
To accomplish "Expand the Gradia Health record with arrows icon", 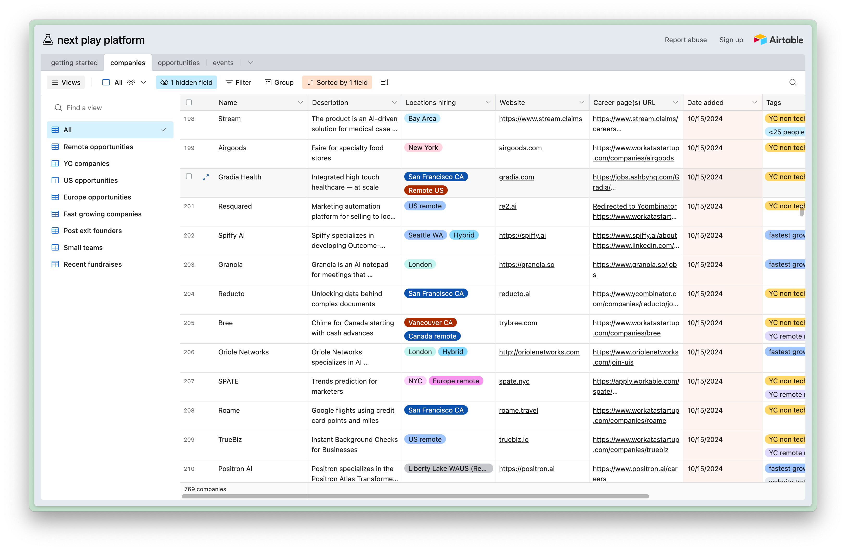I will tap(206, 177).
